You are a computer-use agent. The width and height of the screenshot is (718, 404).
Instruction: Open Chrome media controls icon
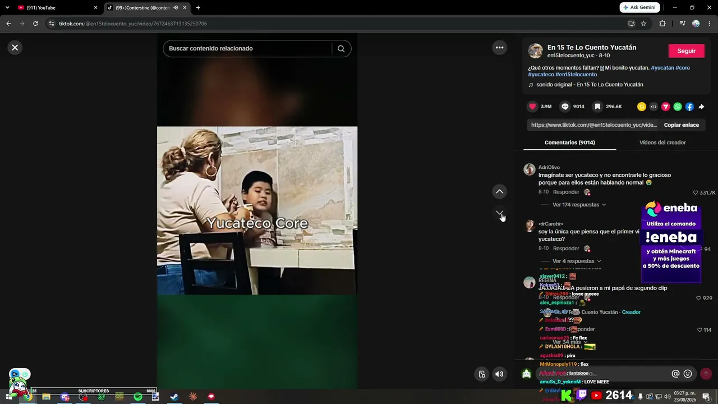pos(682,24)
